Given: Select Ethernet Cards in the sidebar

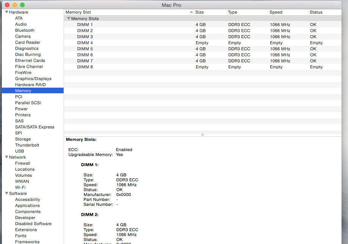Looking at the screenshot, I should click(x=30, y=60).
